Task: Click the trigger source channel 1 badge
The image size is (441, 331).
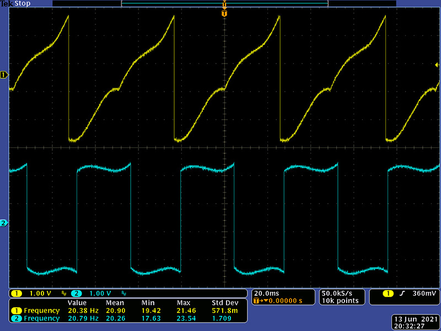Action: (388, 293)
